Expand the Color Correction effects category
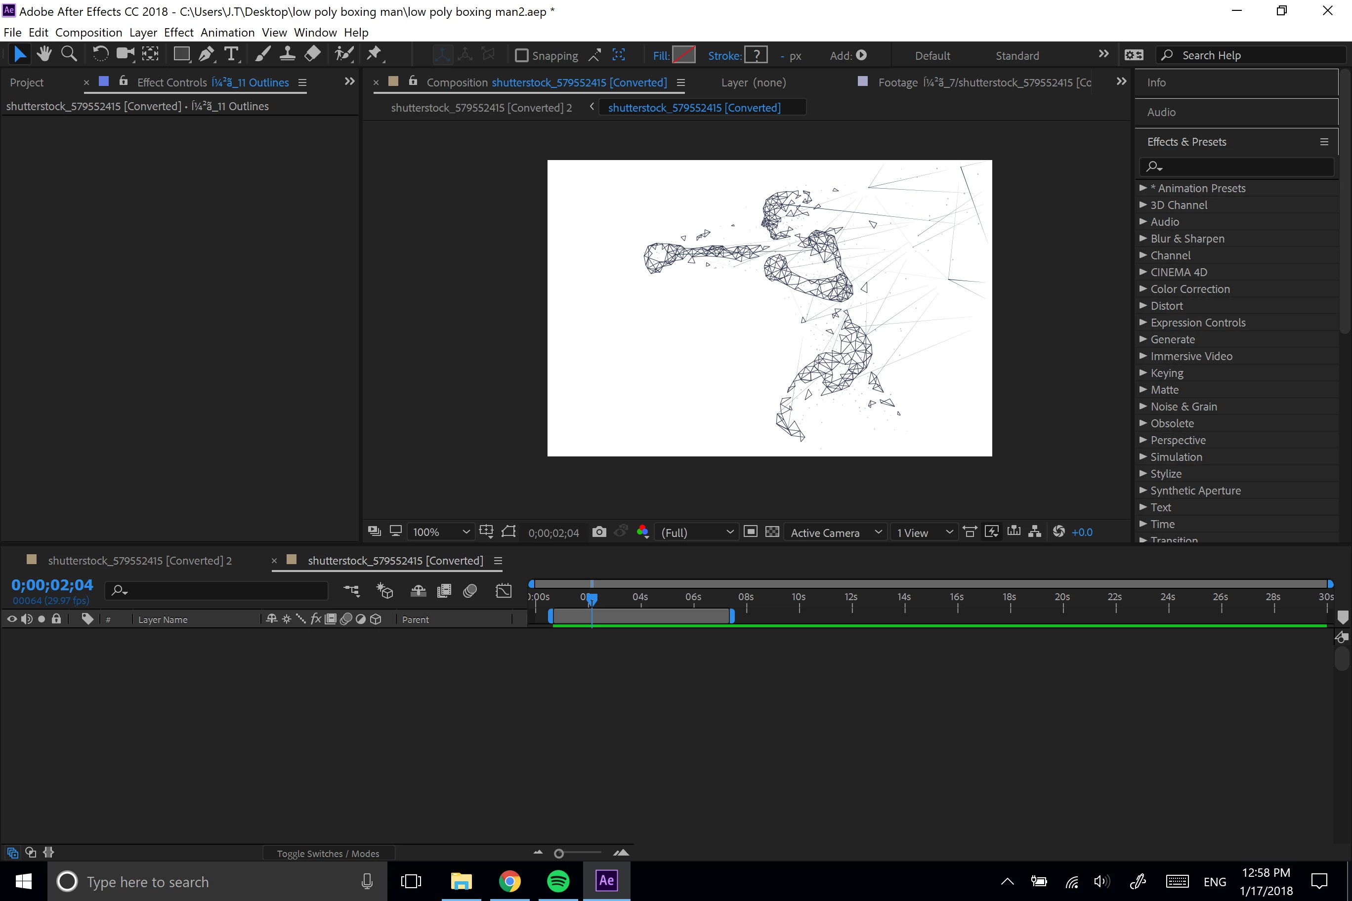 tap(1143, 289)
